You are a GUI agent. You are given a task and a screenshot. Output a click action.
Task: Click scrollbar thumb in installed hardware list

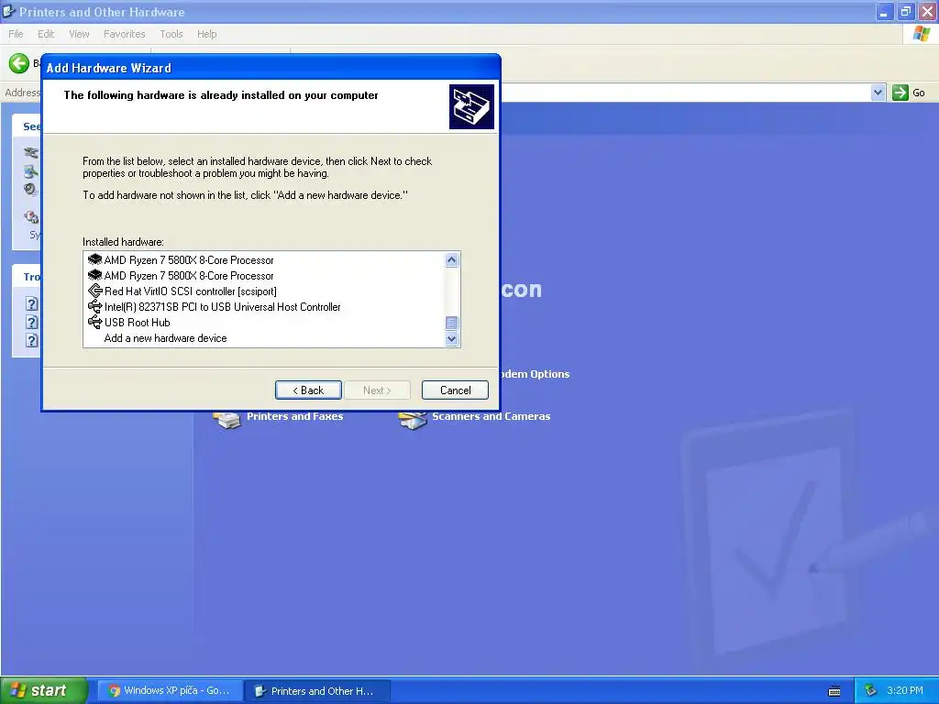tap(452, 323)
